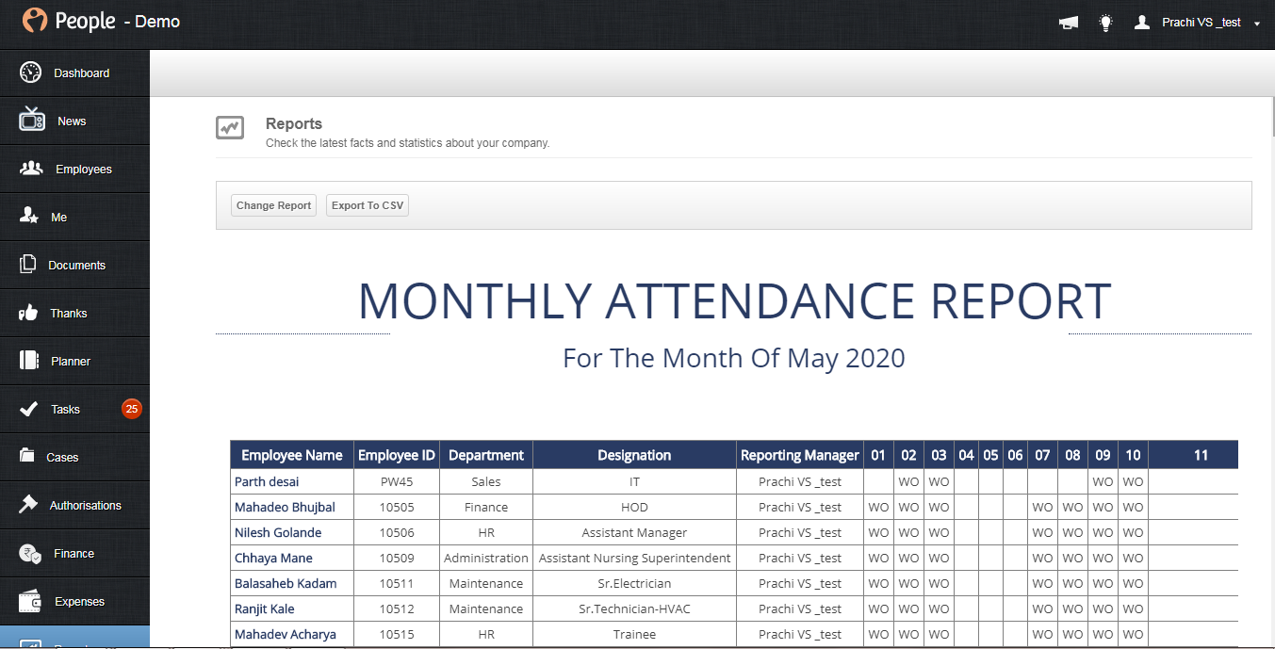Open Mahadev Acharya employee link

click(x=286, y=634)
